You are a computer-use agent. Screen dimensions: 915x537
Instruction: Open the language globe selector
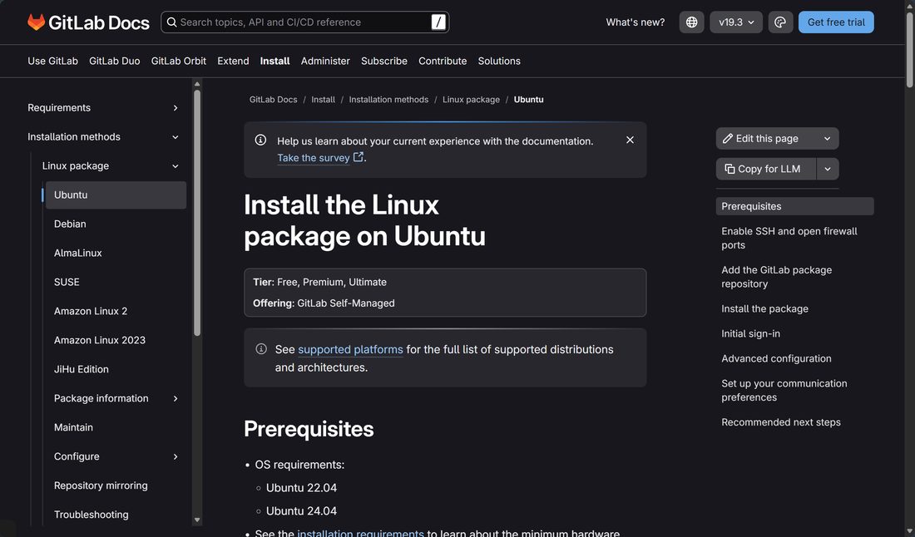691,22
